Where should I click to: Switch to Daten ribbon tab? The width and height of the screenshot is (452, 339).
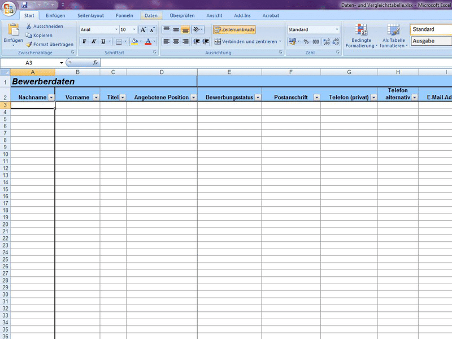(x=151, y=16)
